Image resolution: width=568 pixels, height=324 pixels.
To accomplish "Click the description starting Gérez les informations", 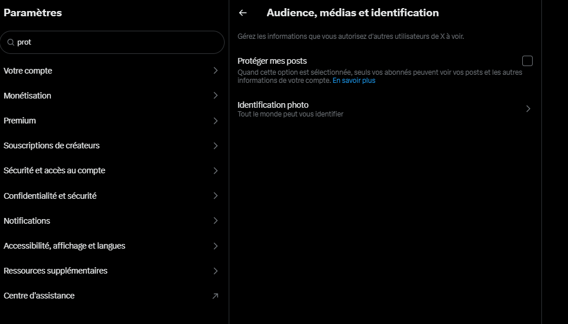I will tap(351, 37).
